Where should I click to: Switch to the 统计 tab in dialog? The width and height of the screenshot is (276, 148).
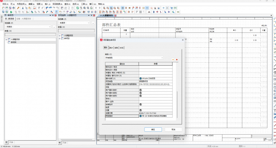point(111,47)
